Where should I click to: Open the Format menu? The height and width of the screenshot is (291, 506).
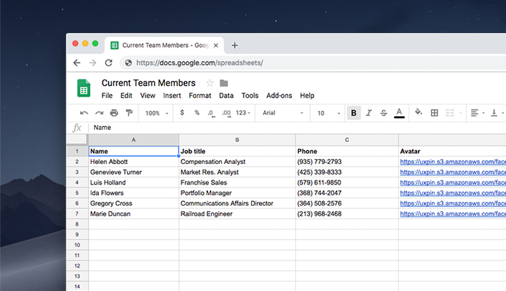[200, 95]
